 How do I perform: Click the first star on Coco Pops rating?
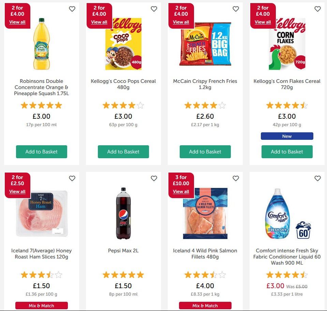click(x=106, y=105)
